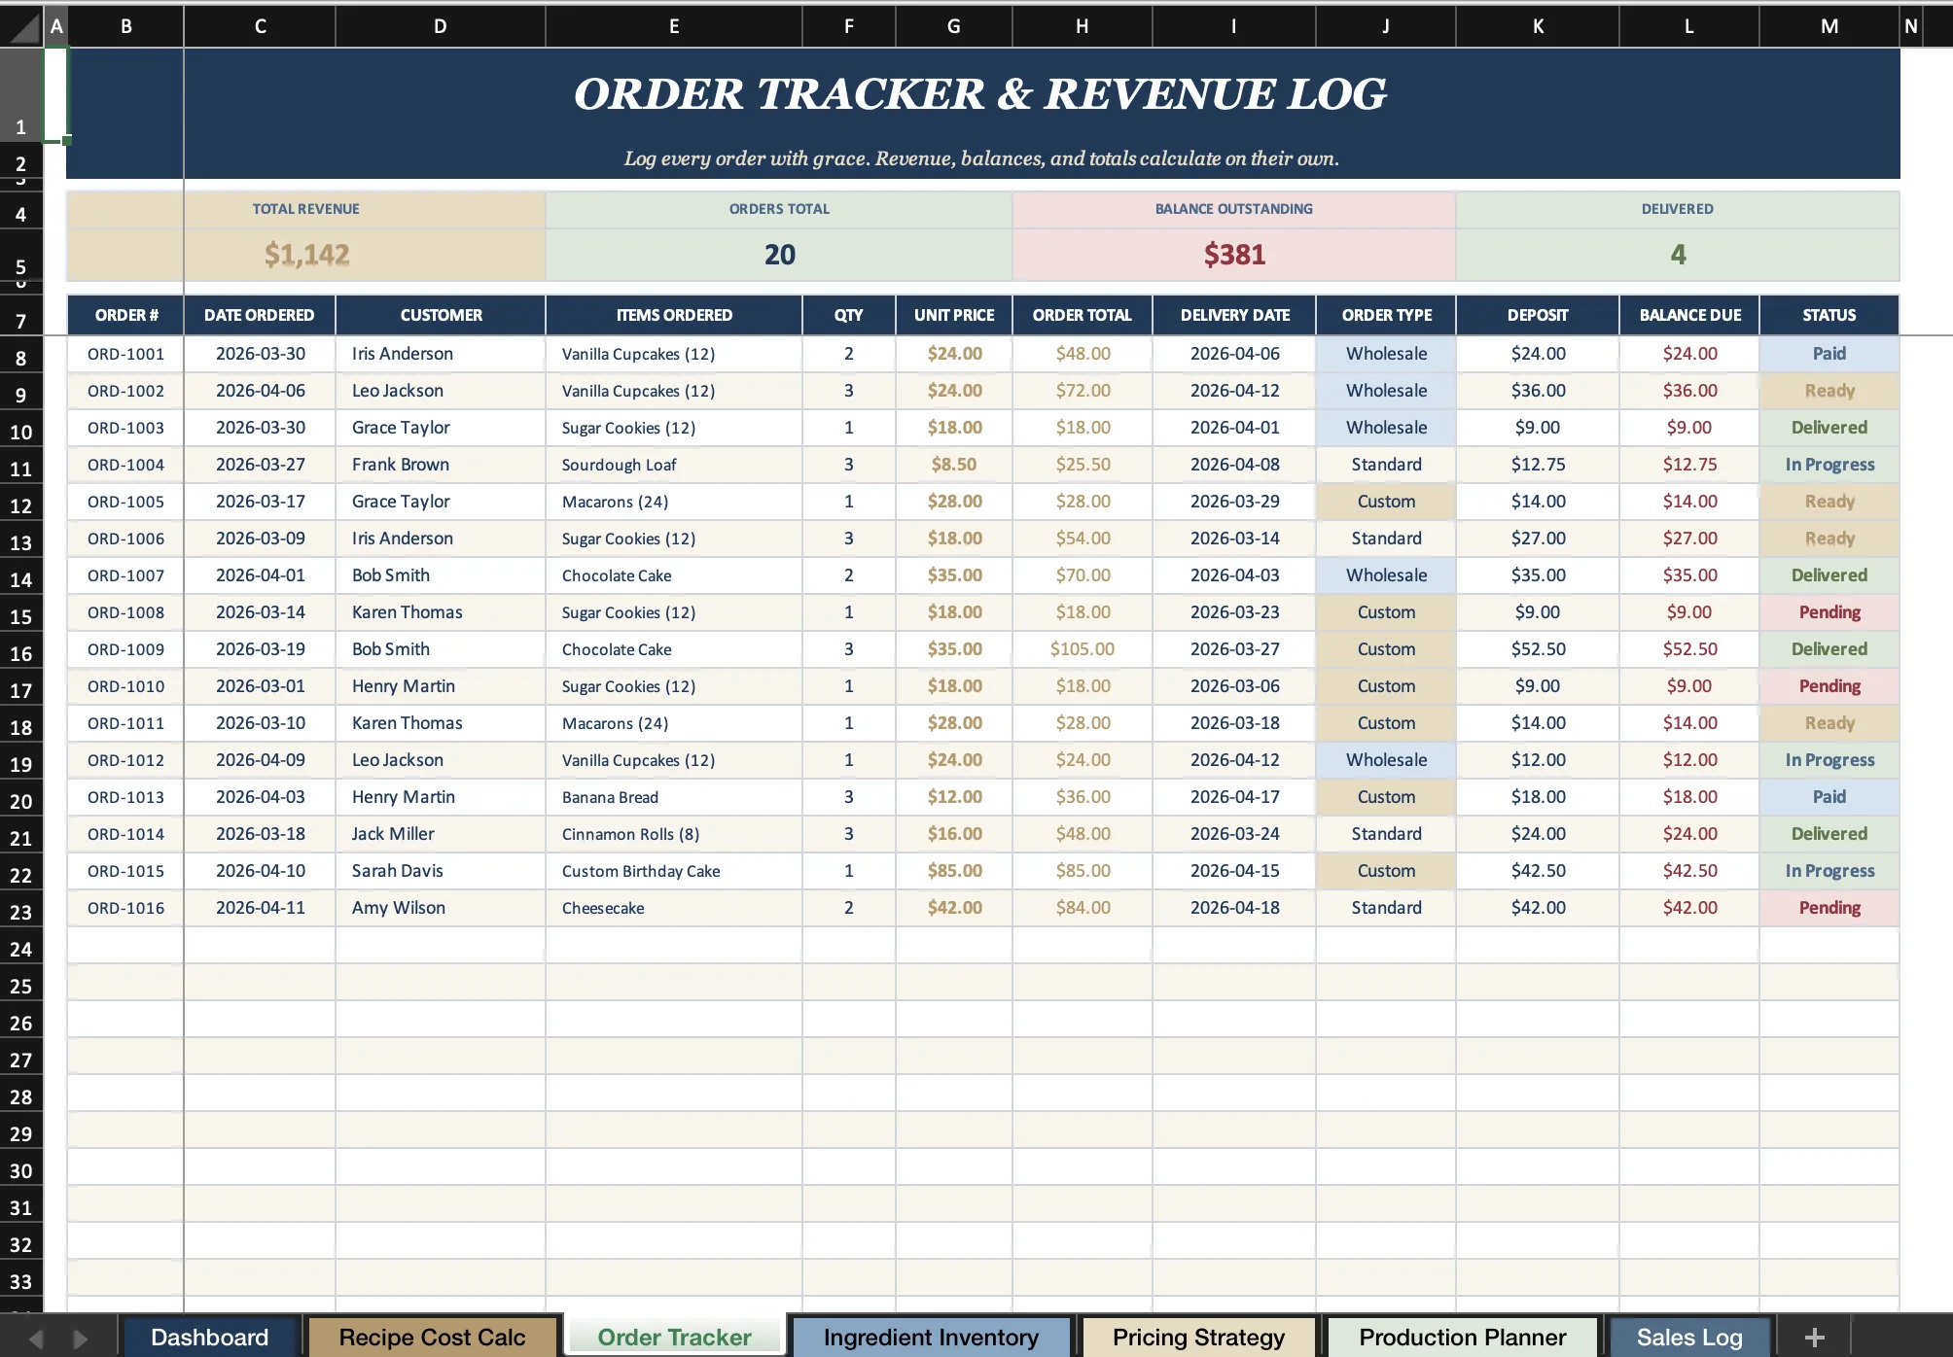Open the Production Planner tab
The width and height of the screenshot is (1953, 1357).
click(1462, 1338)
